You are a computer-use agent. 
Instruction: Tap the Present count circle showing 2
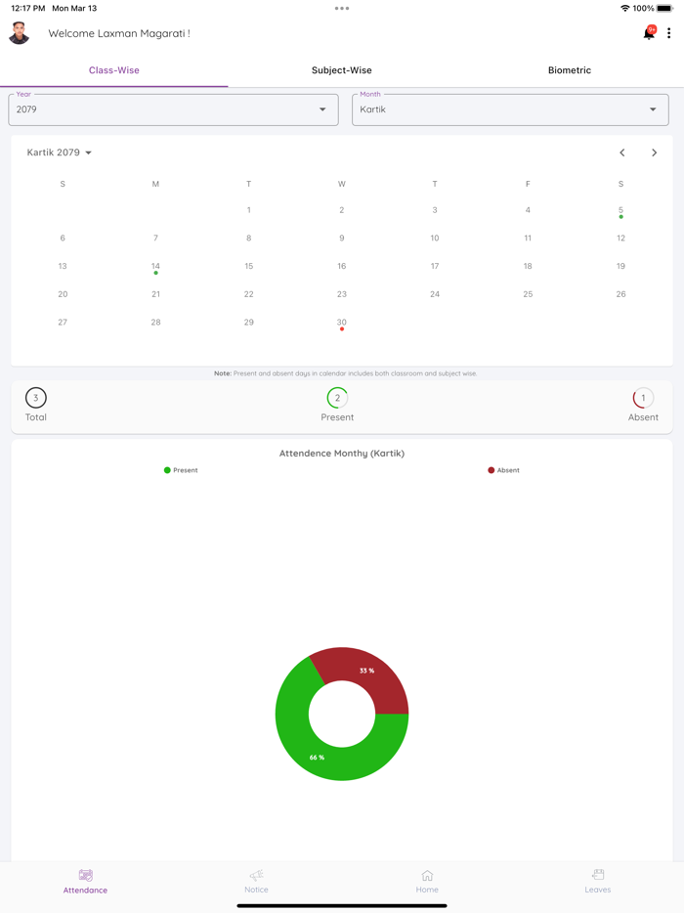337,398
